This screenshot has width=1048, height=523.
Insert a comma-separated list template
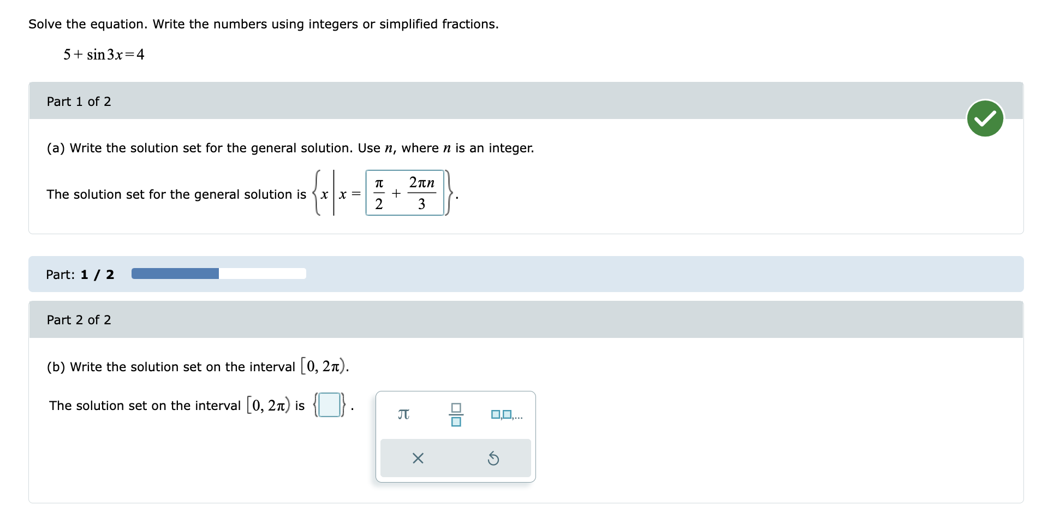507,415
